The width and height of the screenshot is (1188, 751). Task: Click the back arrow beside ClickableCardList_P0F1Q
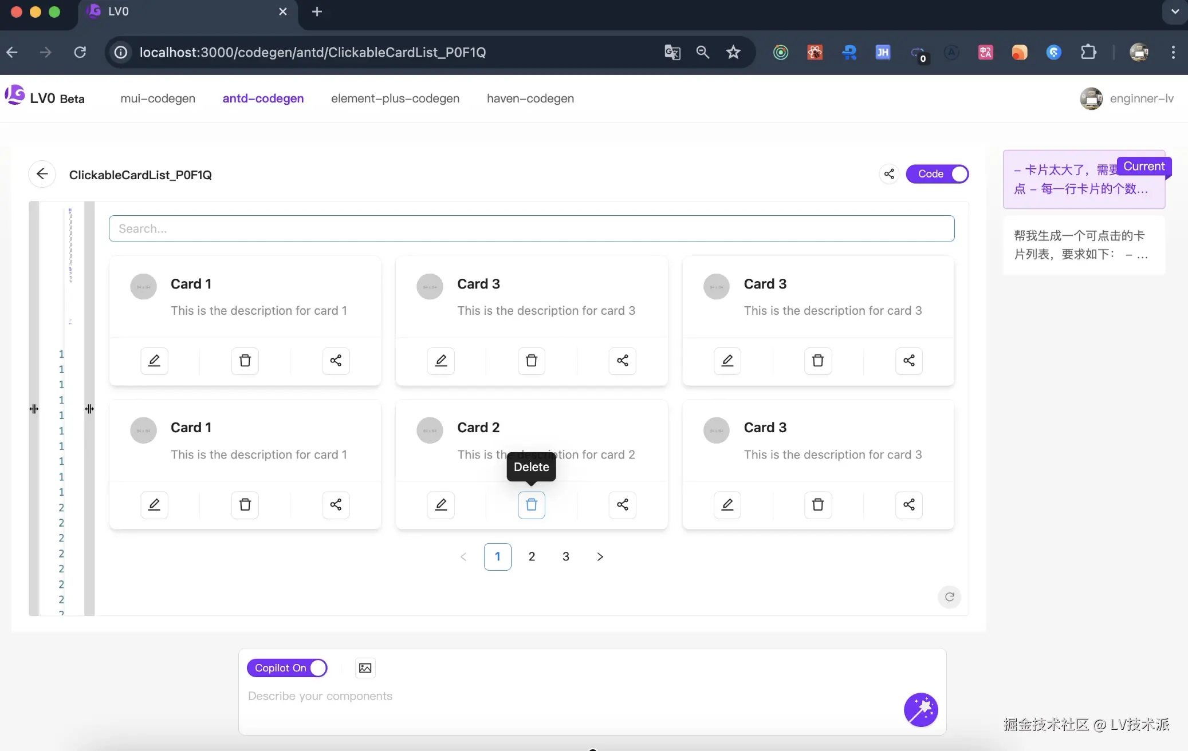[x=42, y=174]
